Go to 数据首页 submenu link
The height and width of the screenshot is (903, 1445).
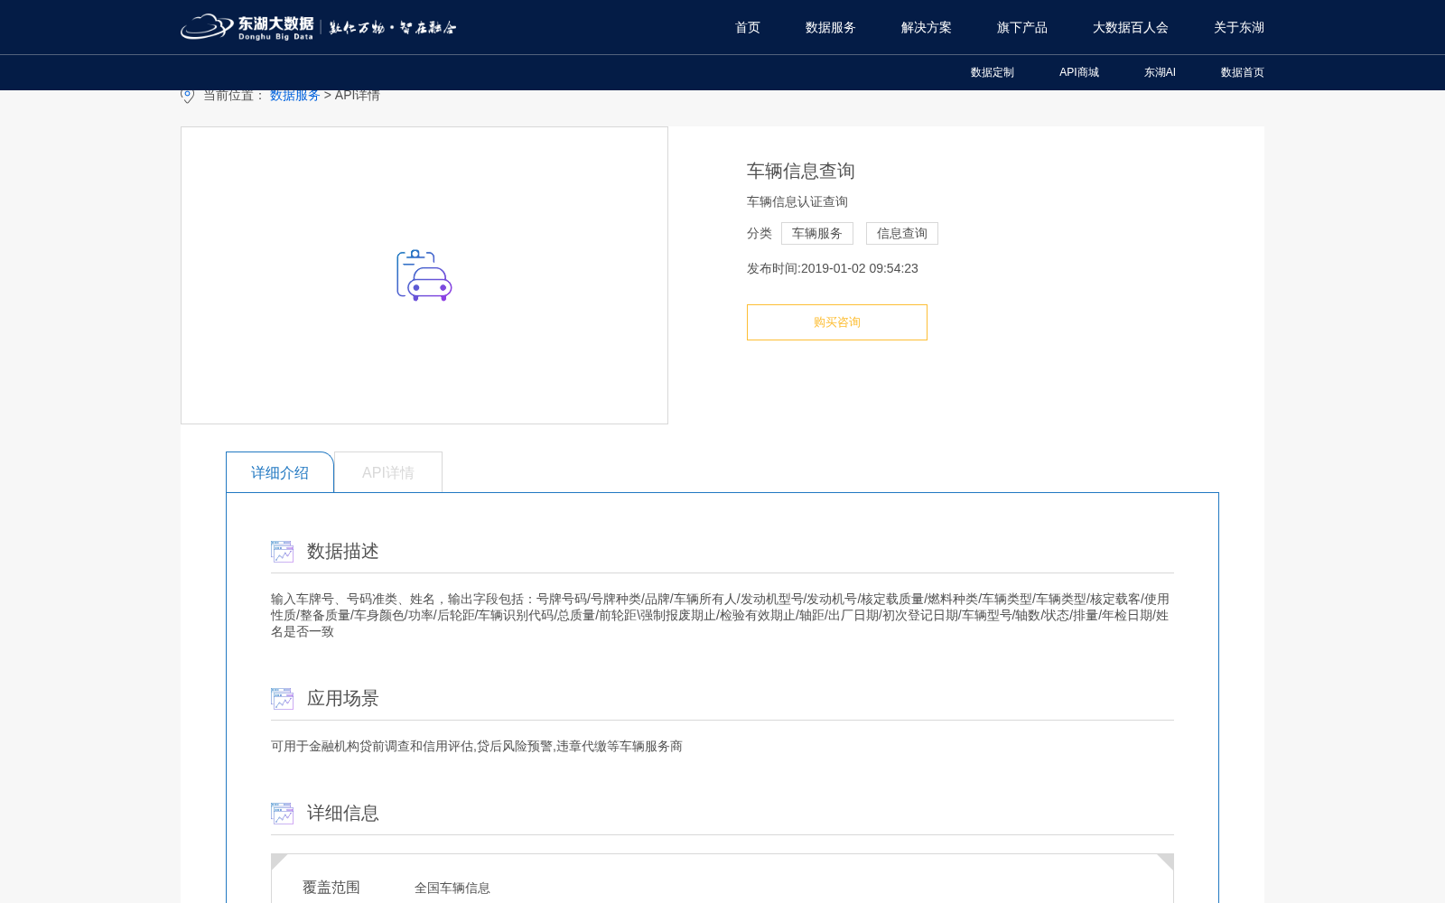(1243, 72)
